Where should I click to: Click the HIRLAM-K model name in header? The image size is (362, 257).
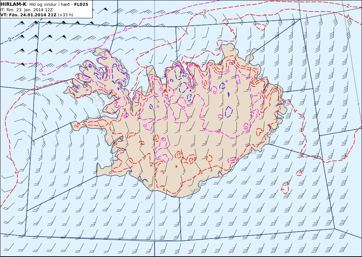click(13, 4)
